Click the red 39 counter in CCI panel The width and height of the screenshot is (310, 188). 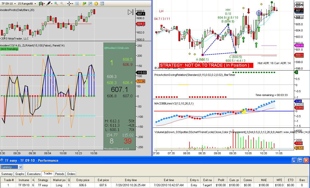coord(127,141)
